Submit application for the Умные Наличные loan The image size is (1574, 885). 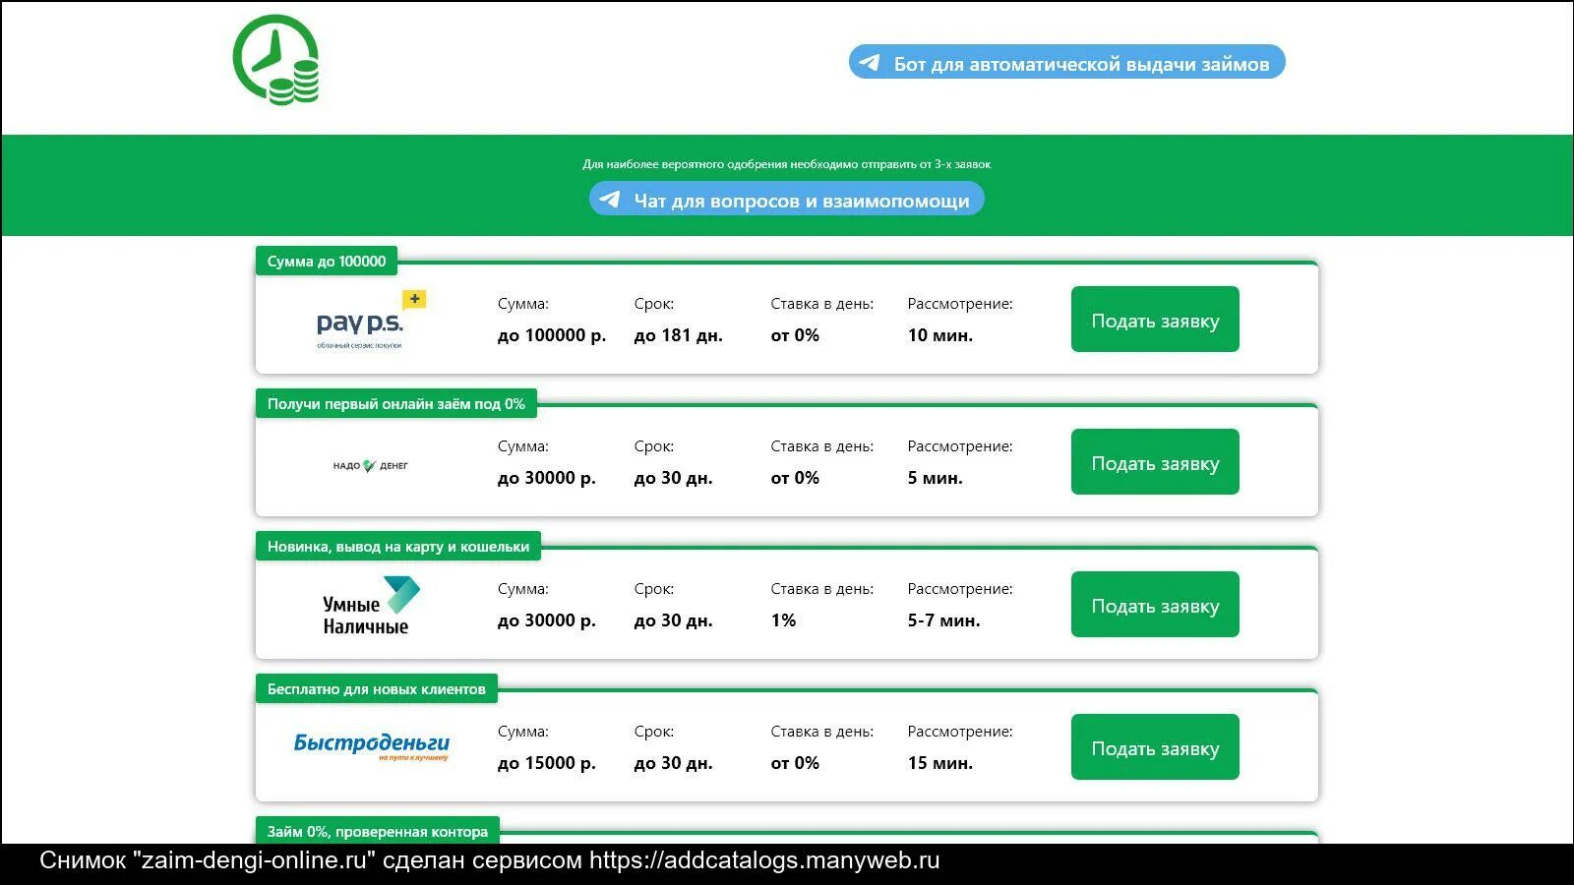click(1155, 605)
